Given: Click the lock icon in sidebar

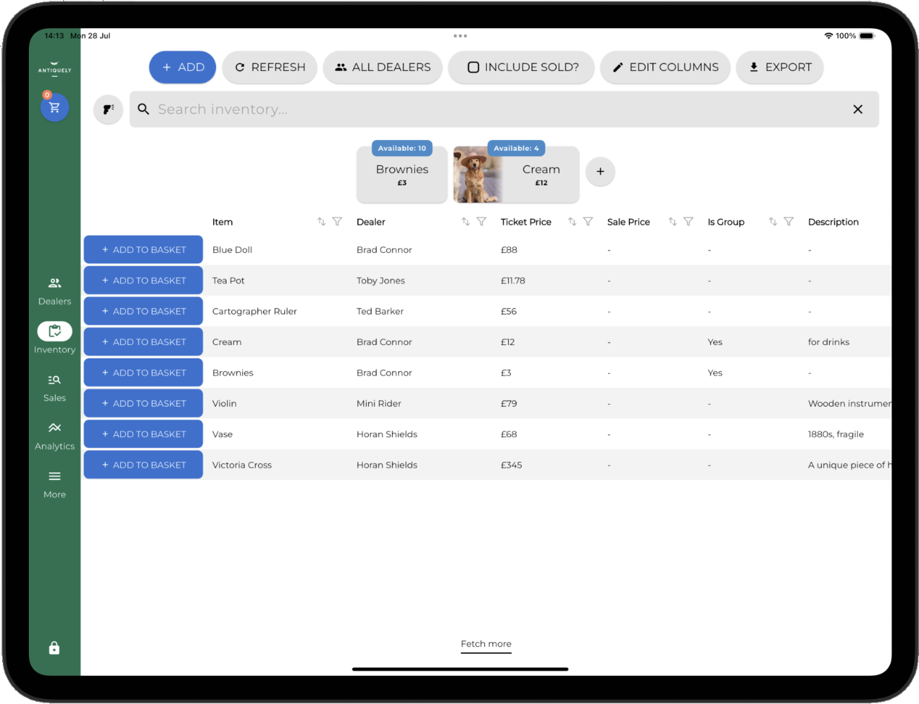Looking at the screenshot, I should pyautogui.click(x=54, y=648).
